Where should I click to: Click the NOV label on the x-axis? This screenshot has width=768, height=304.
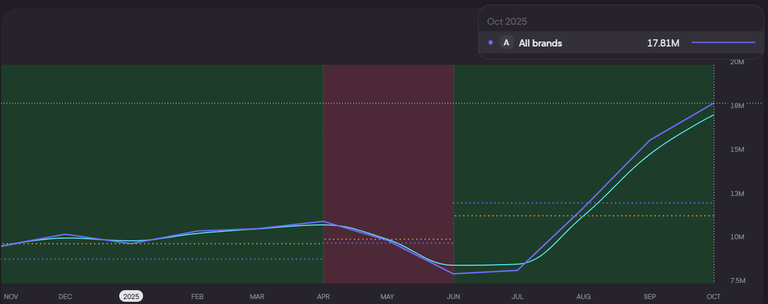pos(11,297)
